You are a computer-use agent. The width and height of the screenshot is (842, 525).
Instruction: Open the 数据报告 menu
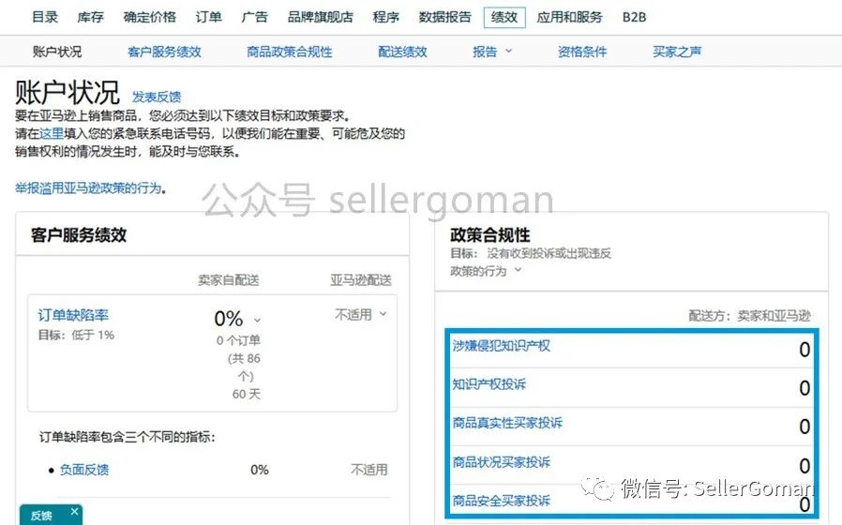[444, 17]
